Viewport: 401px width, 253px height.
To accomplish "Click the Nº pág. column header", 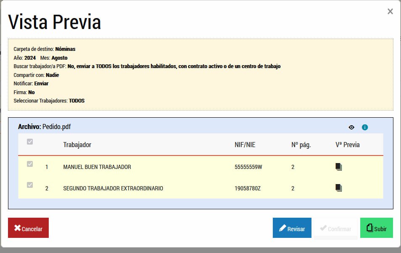I will (301, 145).
